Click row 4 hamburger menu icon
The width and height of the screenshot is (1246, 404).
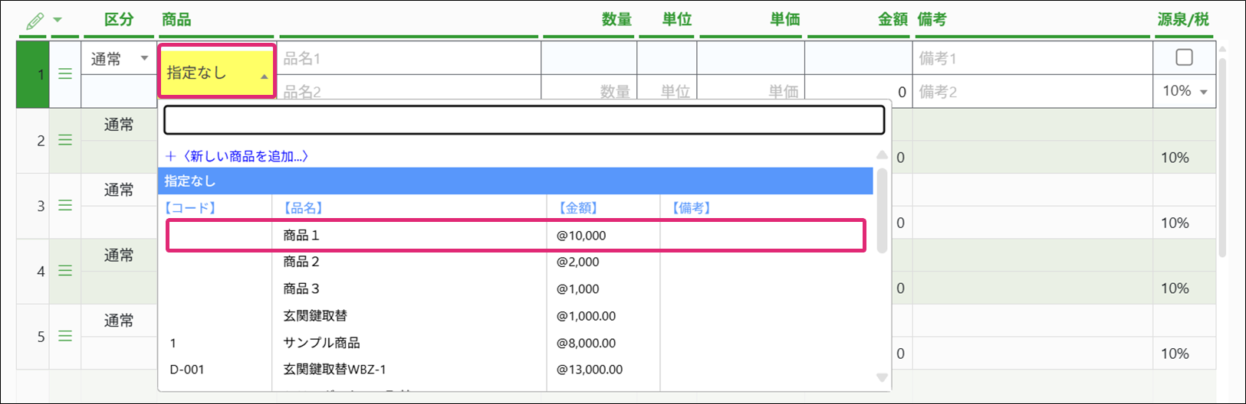point(65,271)
